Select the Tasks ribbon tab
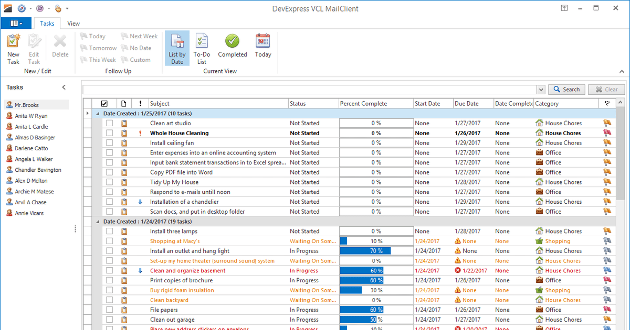630x330 pixels. [47, 24]
